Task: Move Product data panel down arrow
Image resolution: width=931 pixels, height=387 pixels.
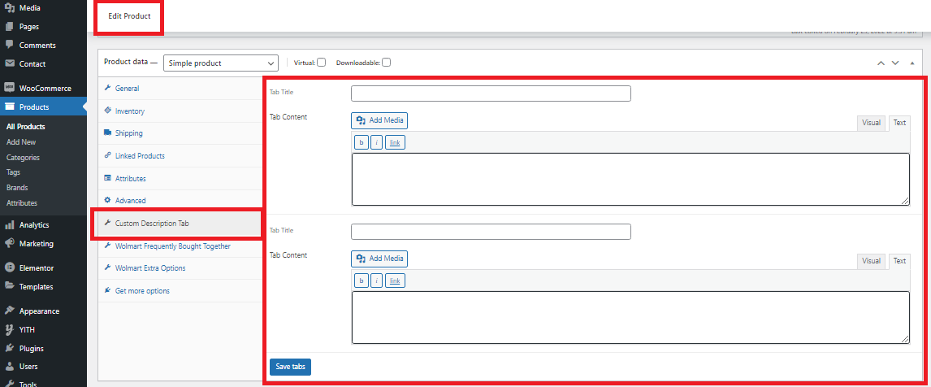Action: [895, 63]
